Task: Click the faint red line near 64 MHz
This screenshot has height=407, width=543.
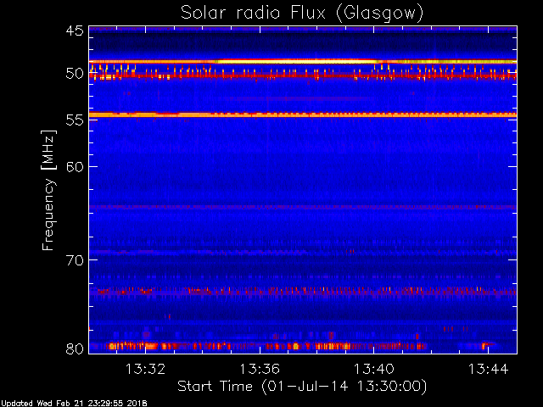Action: 303,207
